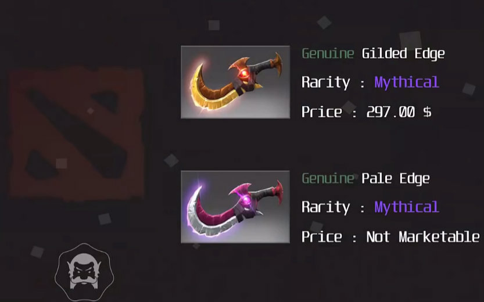Click the Price label above Pale Edge

pos(322,112)
